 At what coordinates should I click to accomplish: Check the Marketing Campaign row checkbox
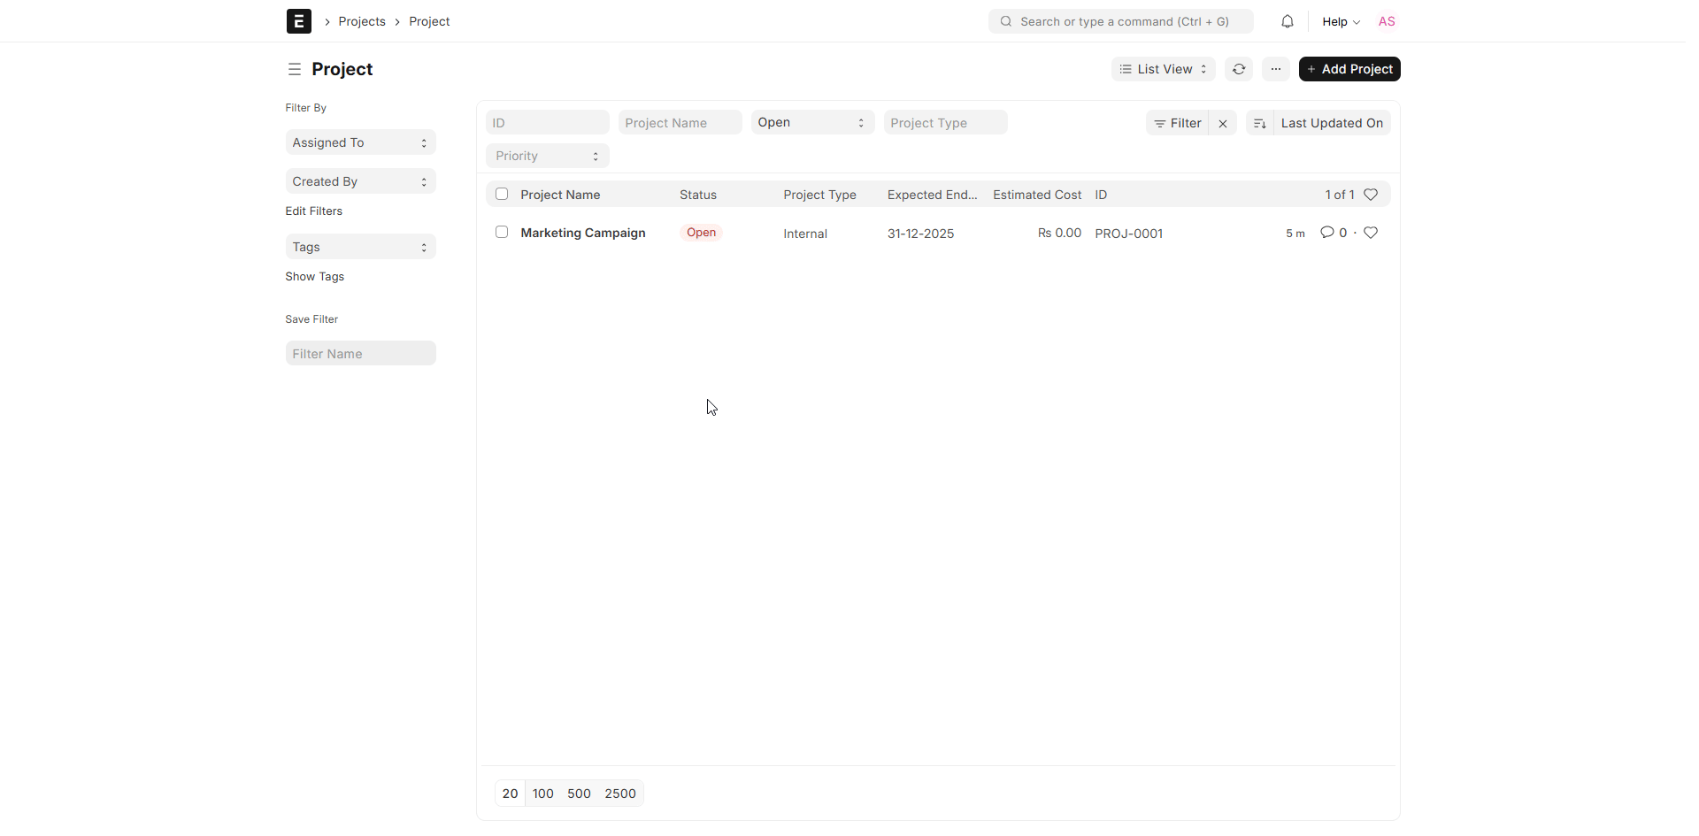pos(502,232)
